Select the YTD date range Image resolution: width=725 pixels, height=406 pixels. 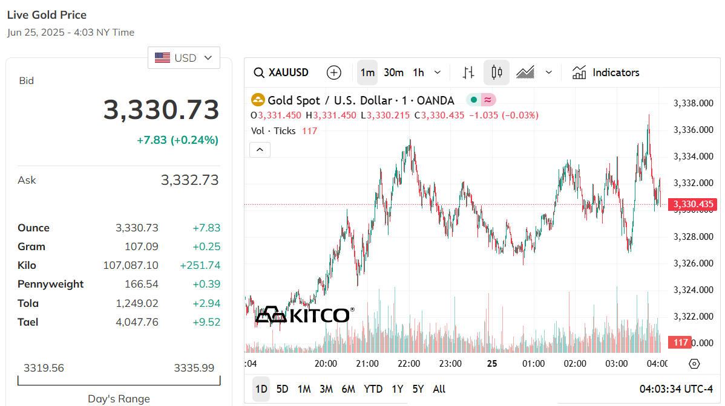[373, 390]
